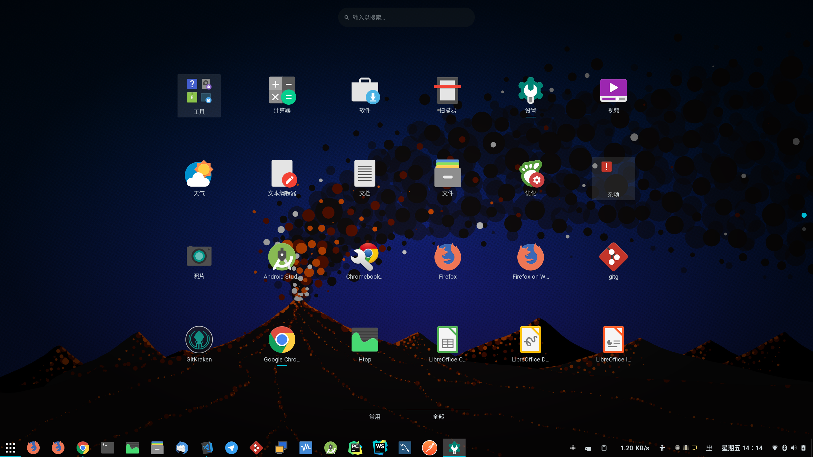Viewport: 813px width, 457px height.
Task: Launch Android Studio from the grid
Action: pyautogui.click(x=282, y=262)
